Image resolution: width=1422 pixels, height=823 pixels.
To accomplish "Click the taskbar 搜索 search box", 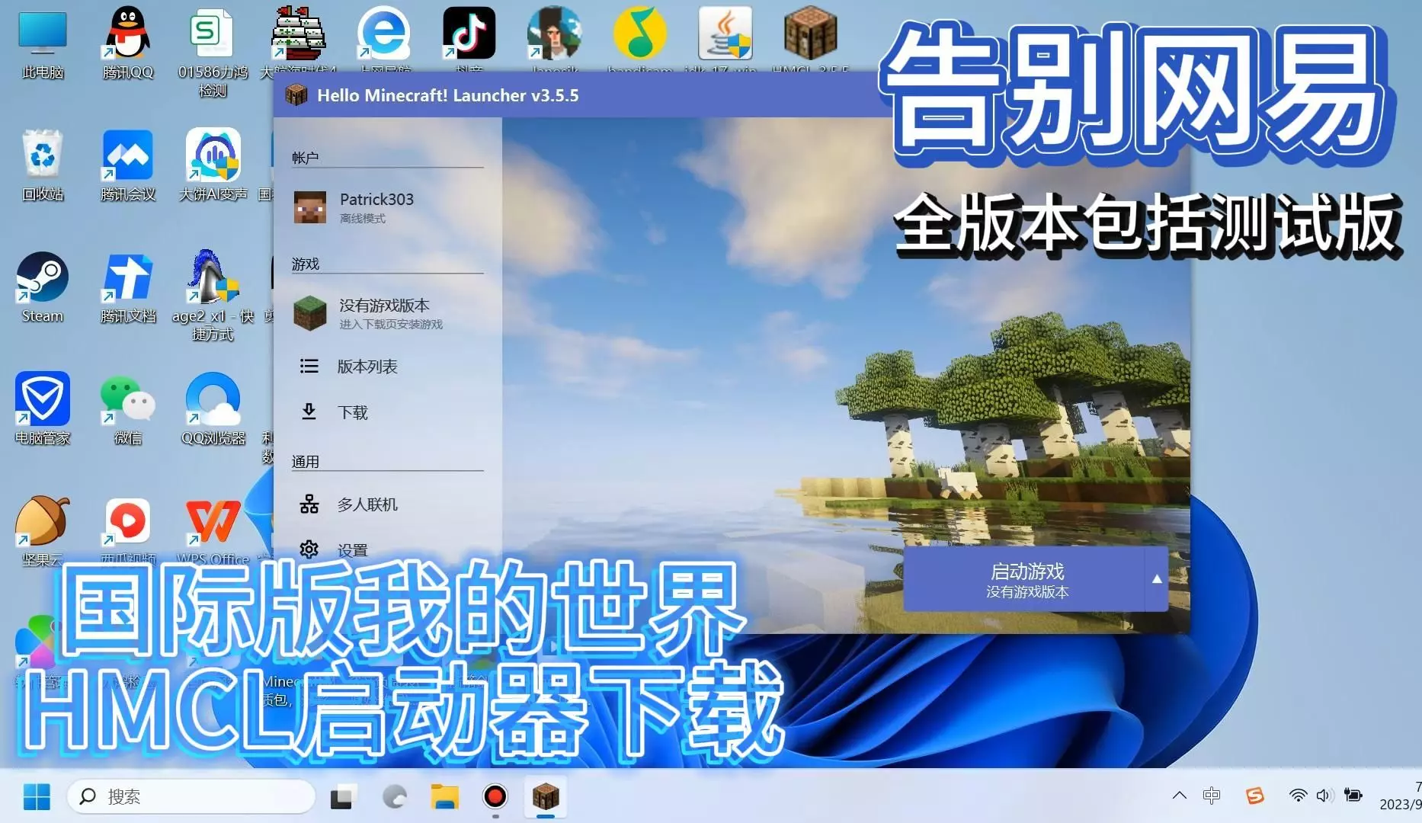I will pyautogui.click(x=191, y=797).
